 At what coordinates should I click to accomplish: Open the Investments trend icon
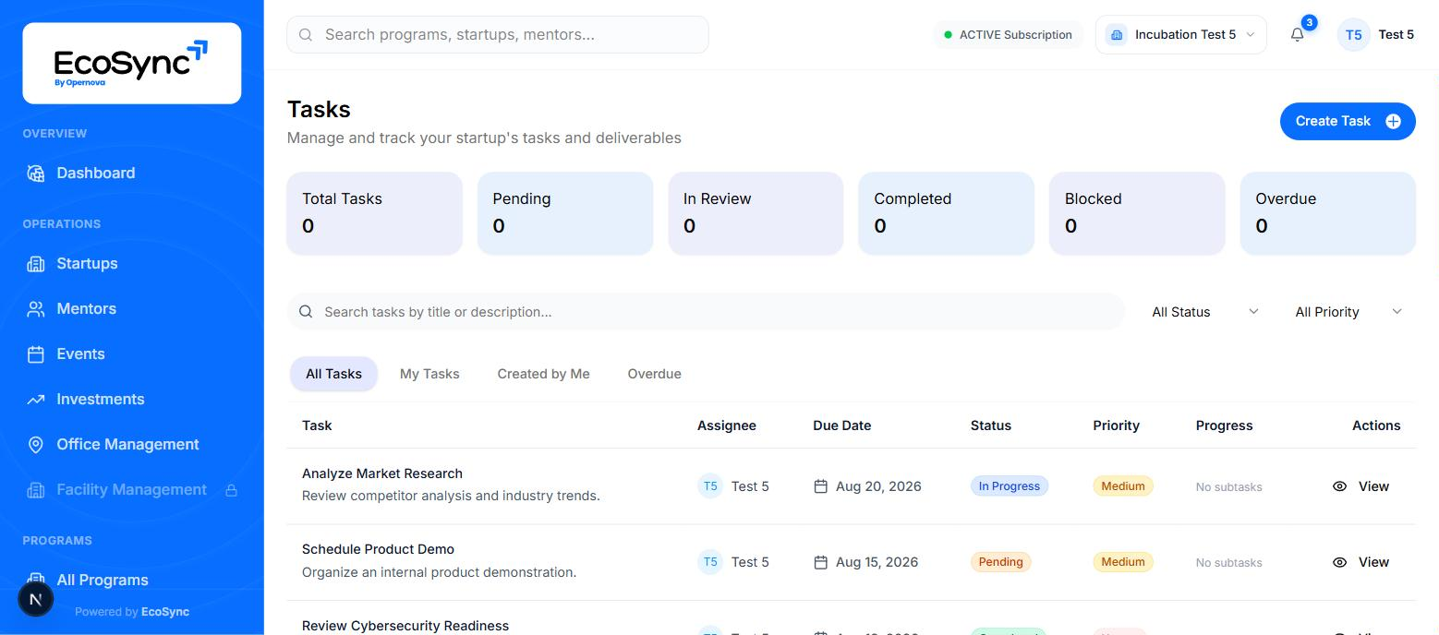(36, 400)
